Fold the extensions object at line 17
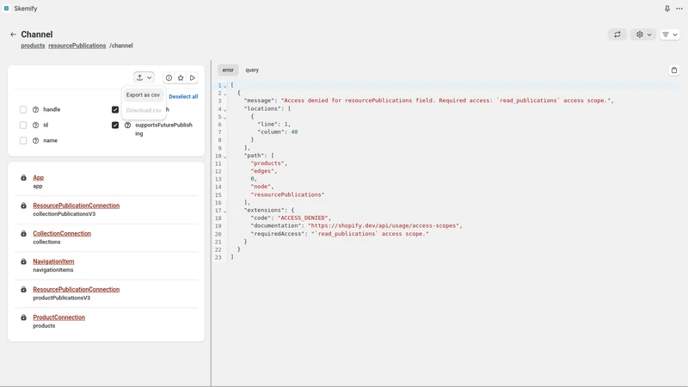The image size is (688, 387). point(224,211)
